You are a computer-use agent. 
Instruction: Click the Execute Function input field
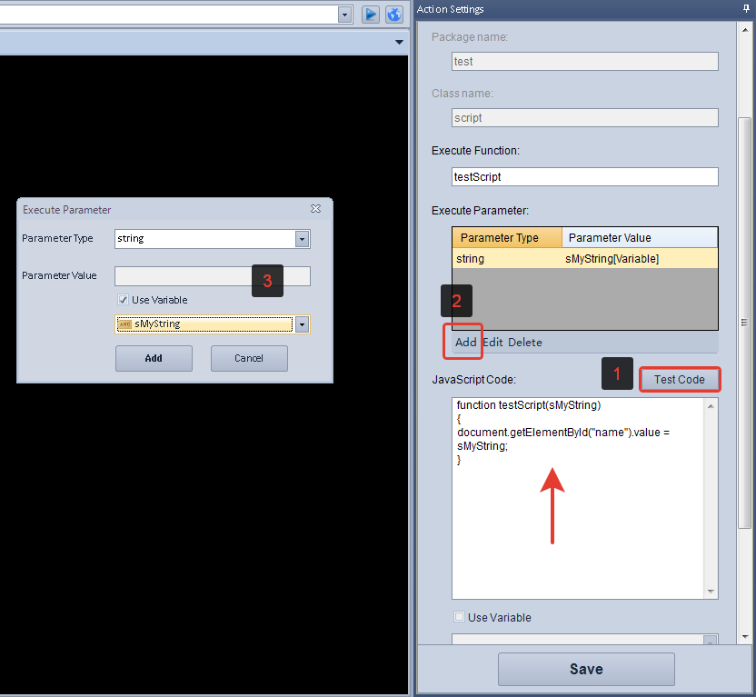[584, 177]
